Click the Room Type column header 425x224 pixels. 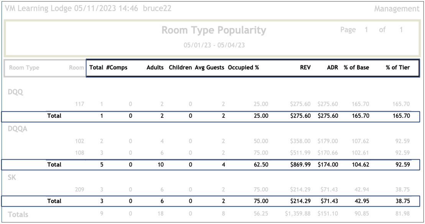24,68
